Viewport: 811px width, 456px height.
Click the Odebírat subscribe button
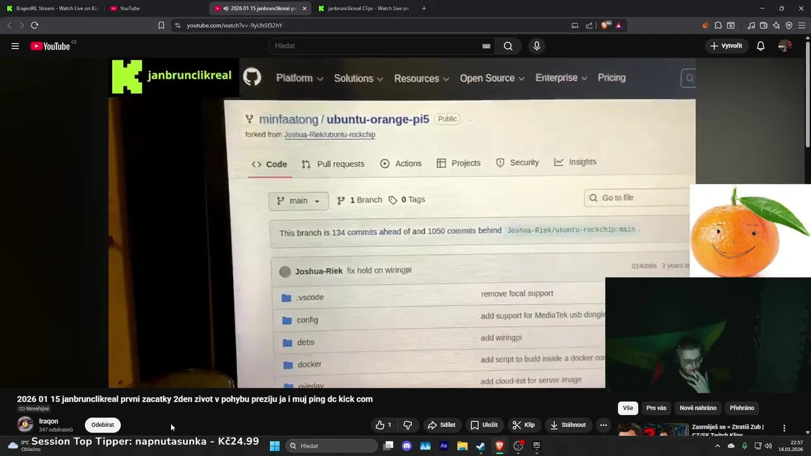click(103, 425)
